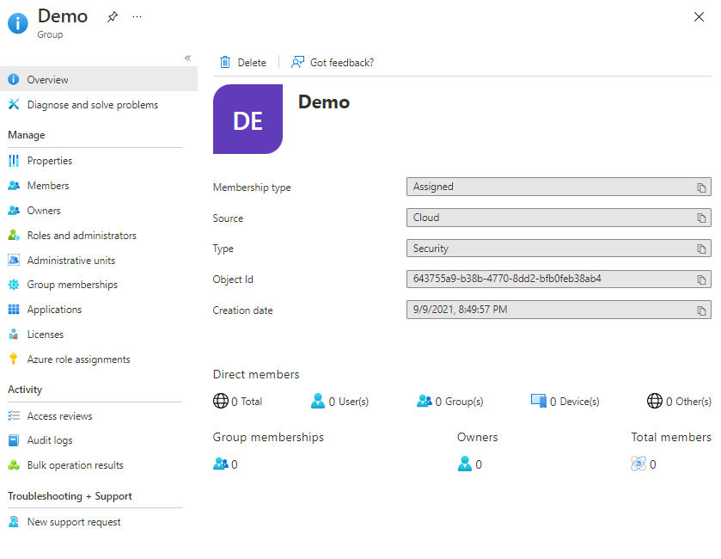Click New support request link
This screenshot has height=559, width=721.
pyautogui.click(x=73, y=522)
